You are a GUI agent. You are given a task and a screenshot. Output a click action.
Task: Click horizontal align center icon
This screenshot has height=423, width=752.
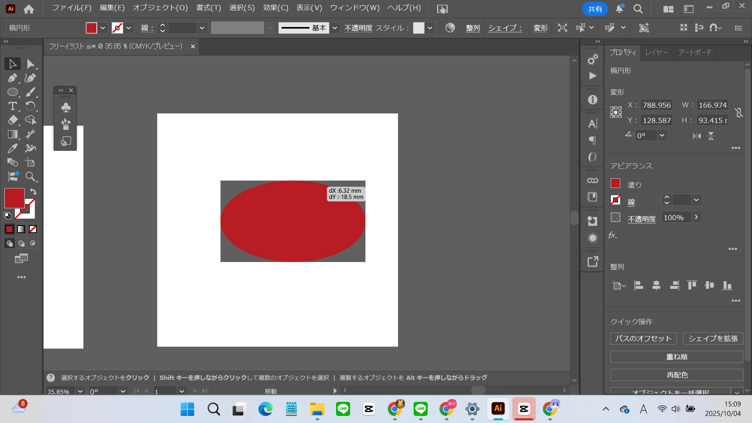(656, 286)
